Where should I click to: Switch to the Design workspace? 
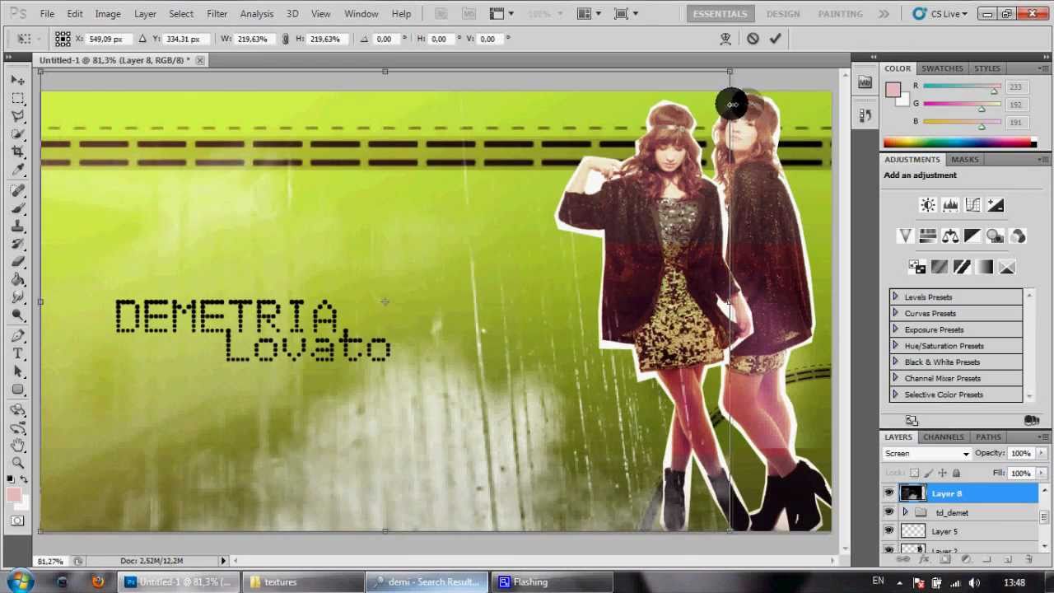point(782,14)
